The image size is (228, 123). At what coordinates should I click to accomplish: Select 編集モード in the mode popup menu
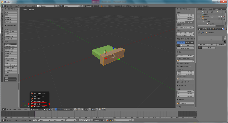[x=37, y=104]
